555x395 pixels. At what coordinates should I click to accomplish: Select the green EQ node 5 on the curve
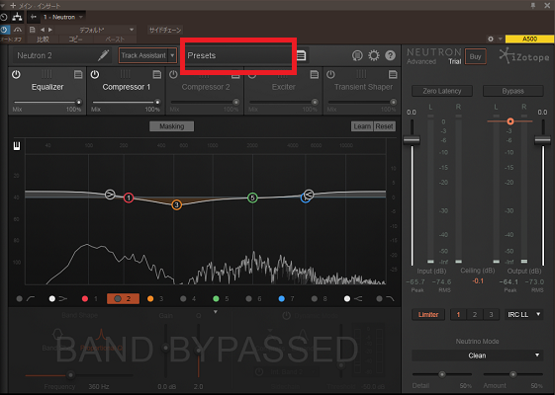252,197
